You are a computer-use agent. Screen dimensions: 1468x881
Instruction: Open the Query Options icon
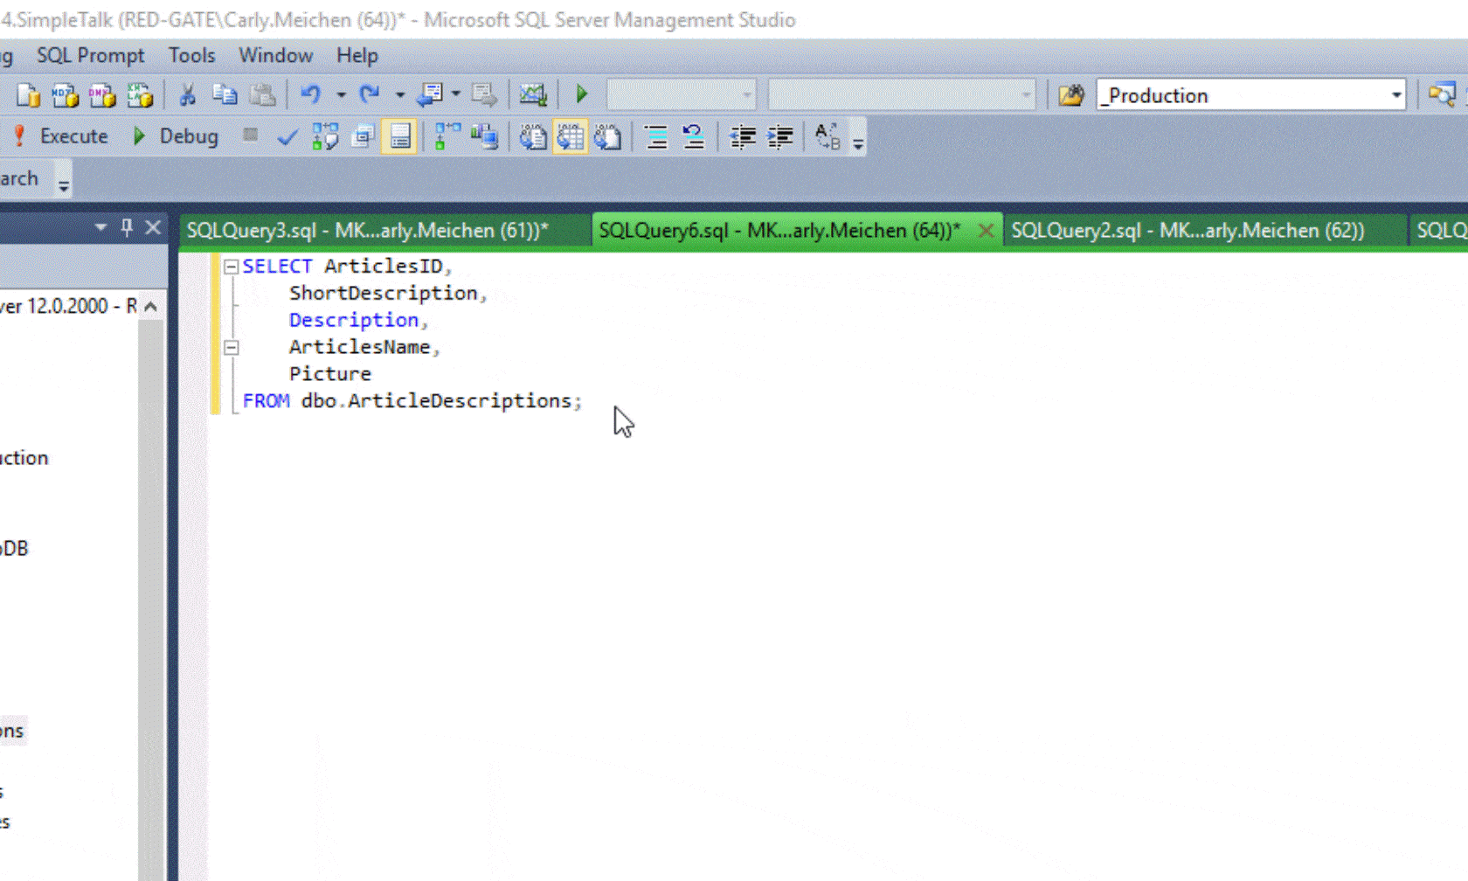361,137
